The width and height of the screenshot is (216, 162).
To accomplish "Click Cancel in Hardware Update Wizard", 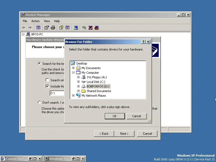I will [147, 134].
